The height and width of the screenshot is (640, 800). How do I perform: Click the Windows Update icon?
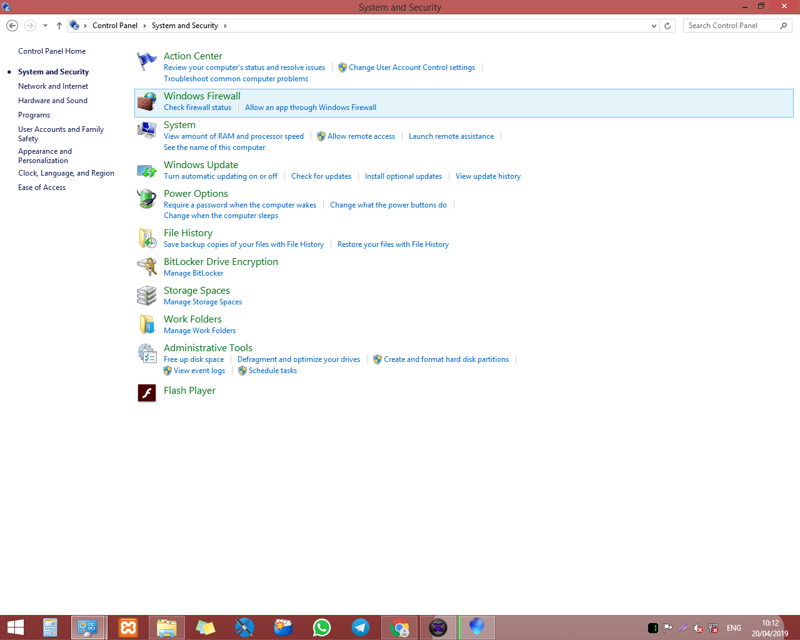click(x=147, y=170)
